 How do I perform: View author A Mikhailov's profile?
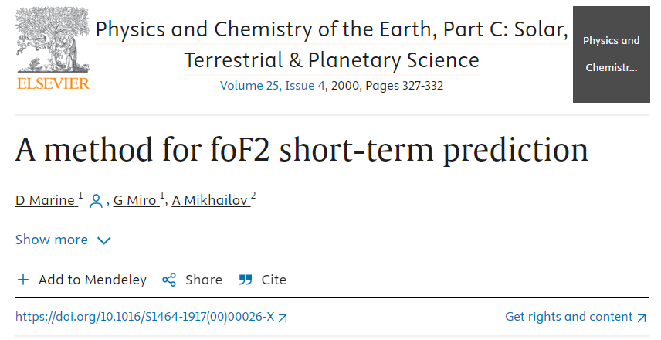tap(210, 201)
